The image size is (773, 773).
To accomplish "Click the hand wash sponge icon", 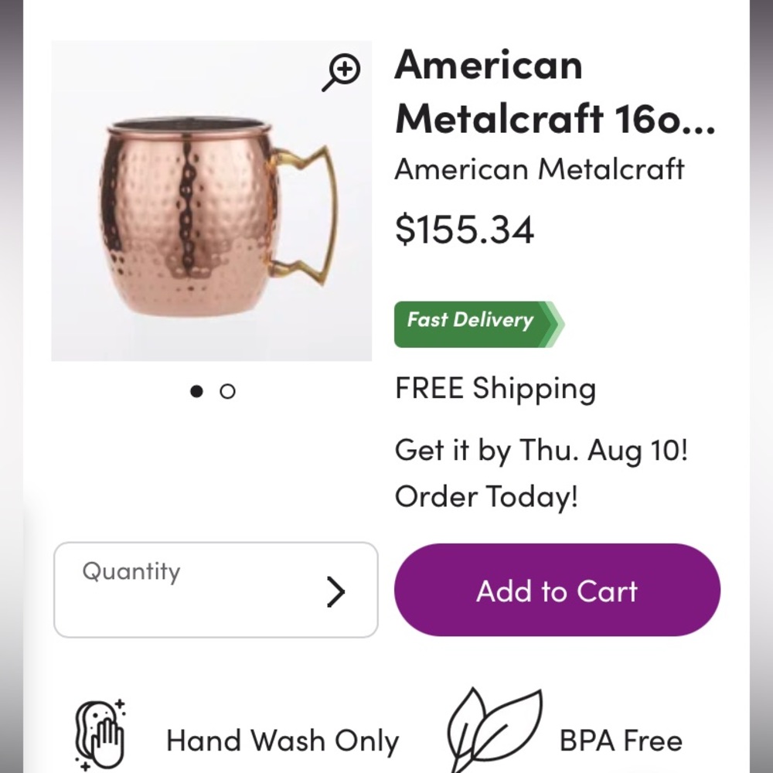I will [x=99, y=734].
